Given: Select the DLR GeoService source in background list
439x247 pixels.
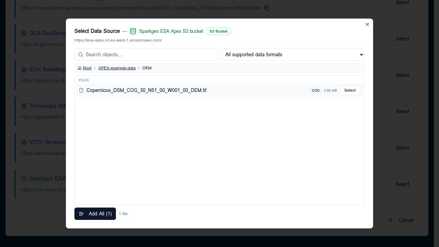Looking at the screenshot, I should [x=402, y=39].
